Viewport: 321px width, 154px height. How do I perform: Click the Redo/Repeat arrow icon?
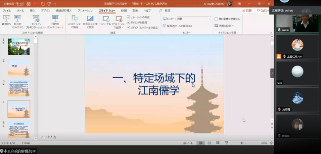tap(43, 4)
